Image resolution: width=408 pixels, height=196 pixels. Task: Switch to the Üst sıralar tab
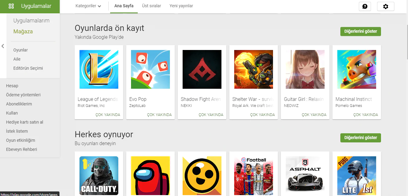coord(151,6)
